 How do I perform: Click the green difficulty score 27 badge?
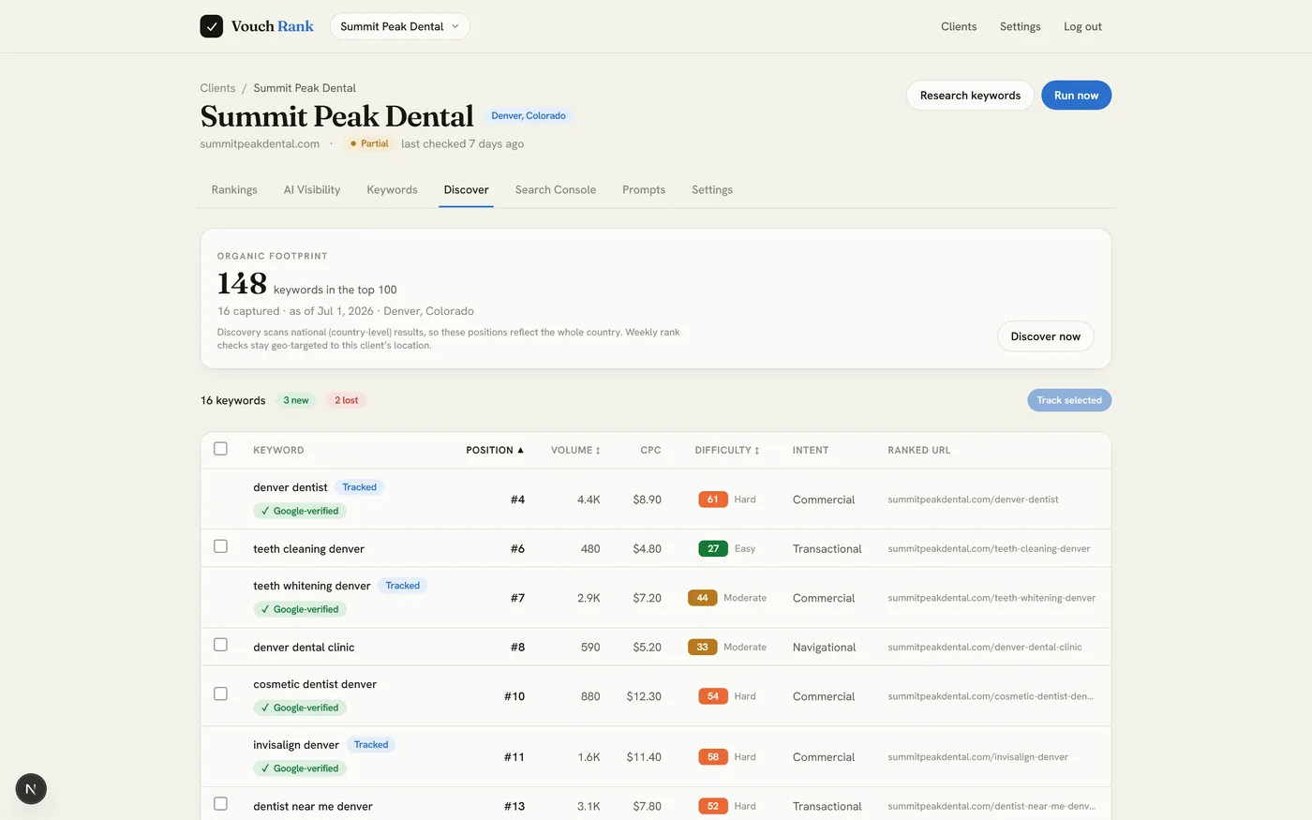click(x=713, y=548)
